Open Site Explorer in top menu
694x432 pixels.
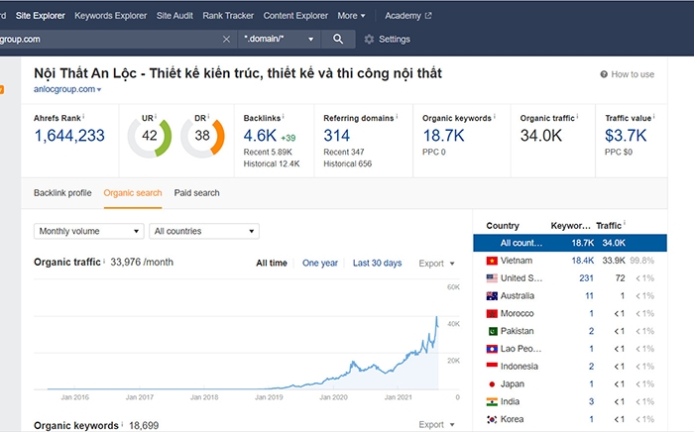click(41, 16)
